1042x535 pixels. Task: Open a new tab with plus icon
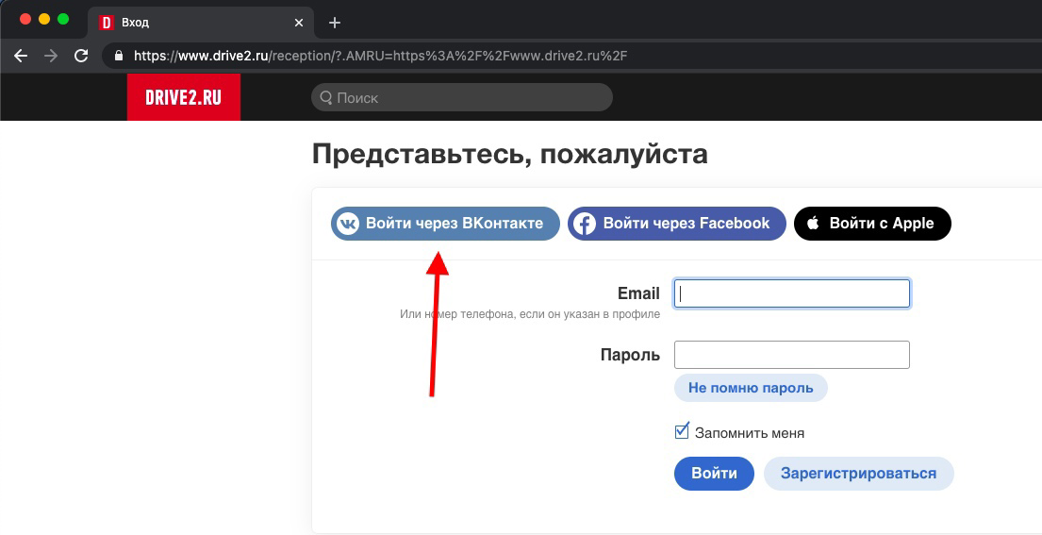[335, 23]
